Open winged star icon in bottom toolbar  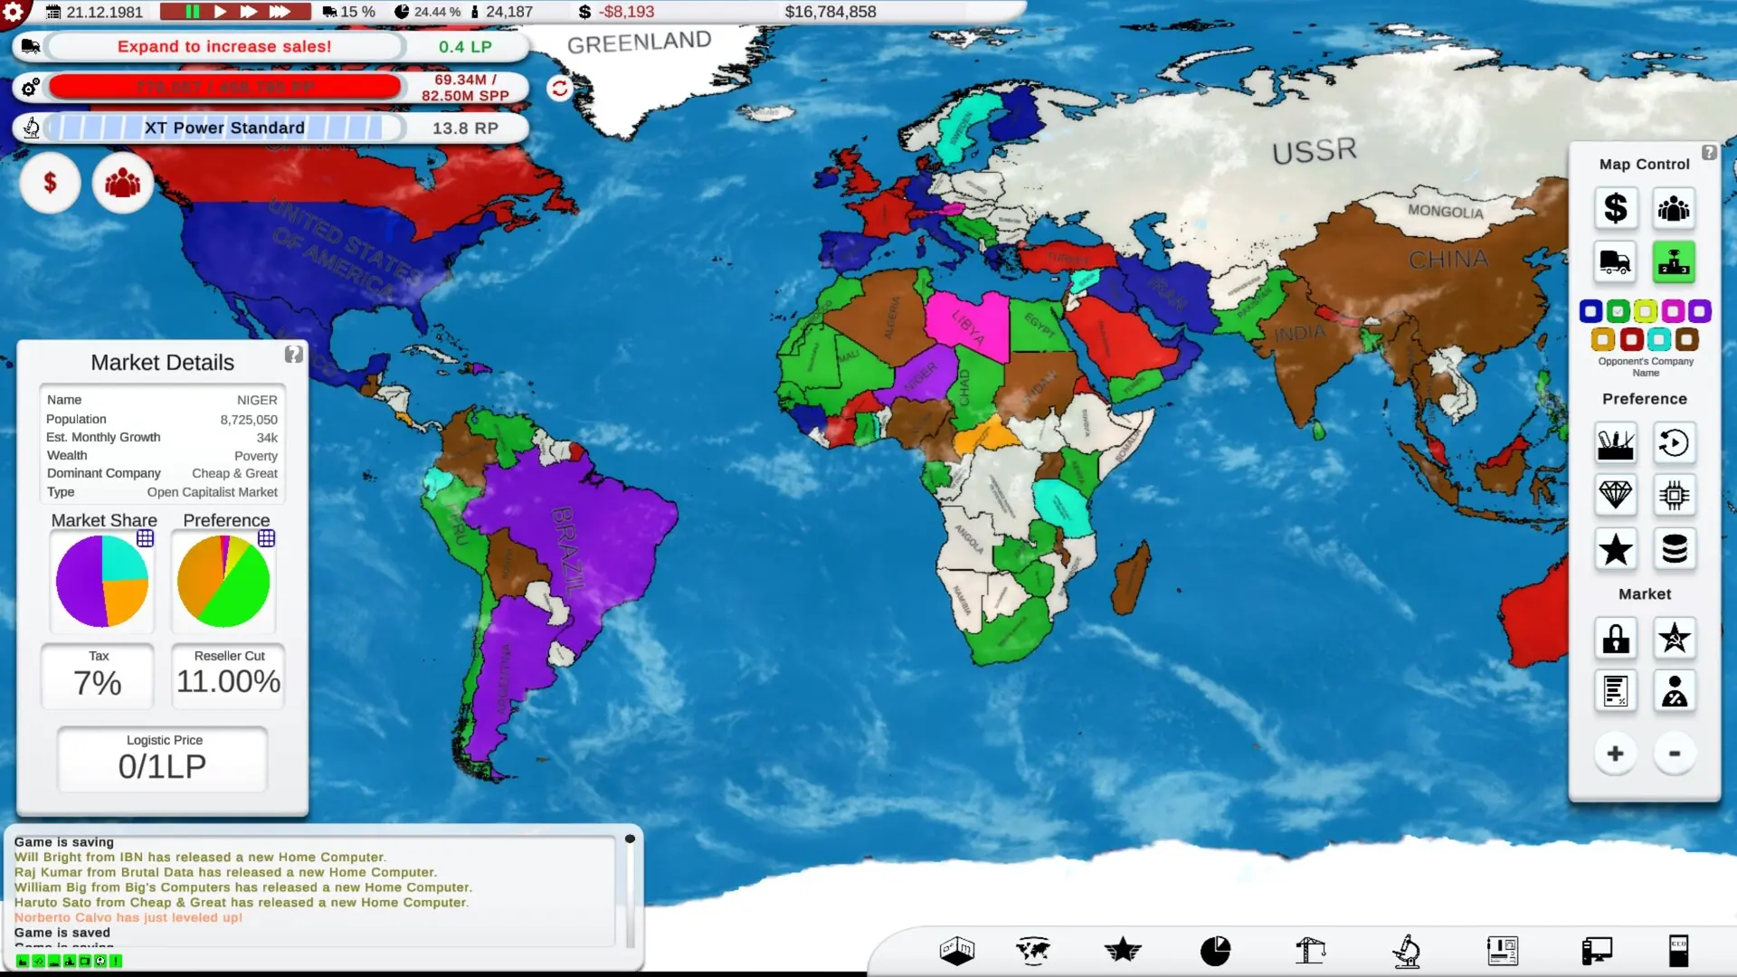click(1123, 951)
